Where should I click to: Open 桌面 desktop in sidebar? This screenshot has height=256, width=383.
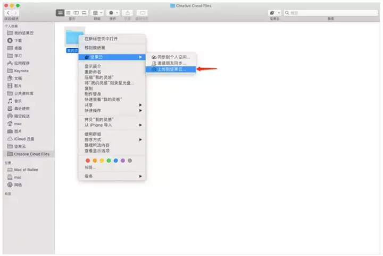pos(15,48)
